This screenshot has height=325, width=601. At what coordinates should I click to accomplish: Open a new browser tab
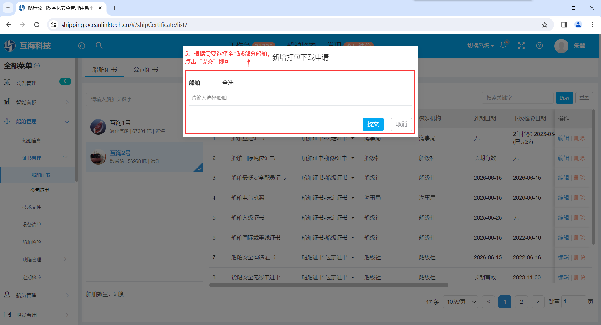(115, 8)
